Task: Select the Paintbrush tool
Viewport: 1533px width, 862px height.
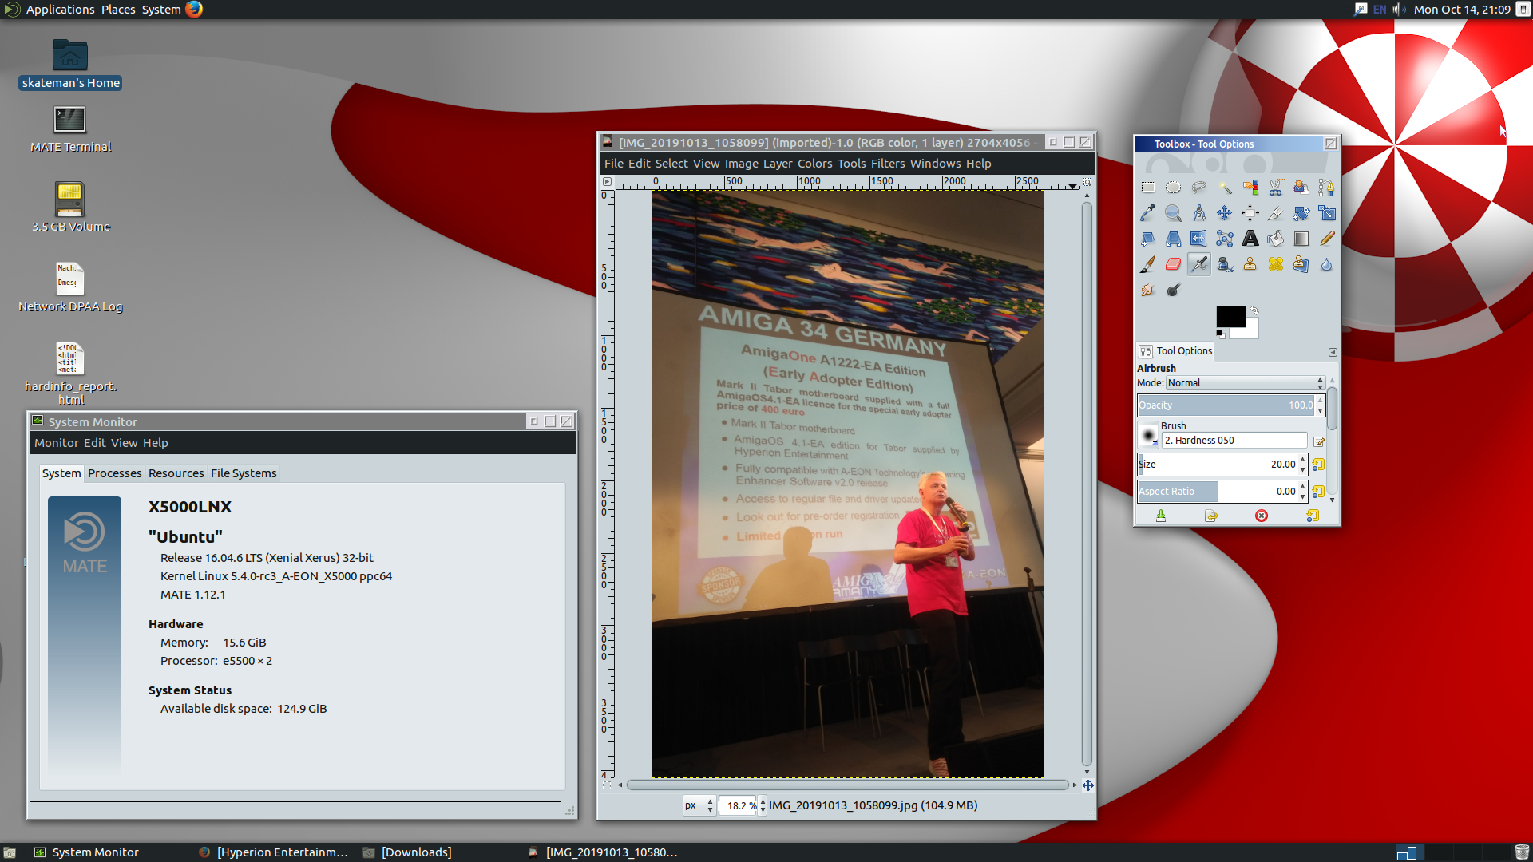Action: point(1148,264)
